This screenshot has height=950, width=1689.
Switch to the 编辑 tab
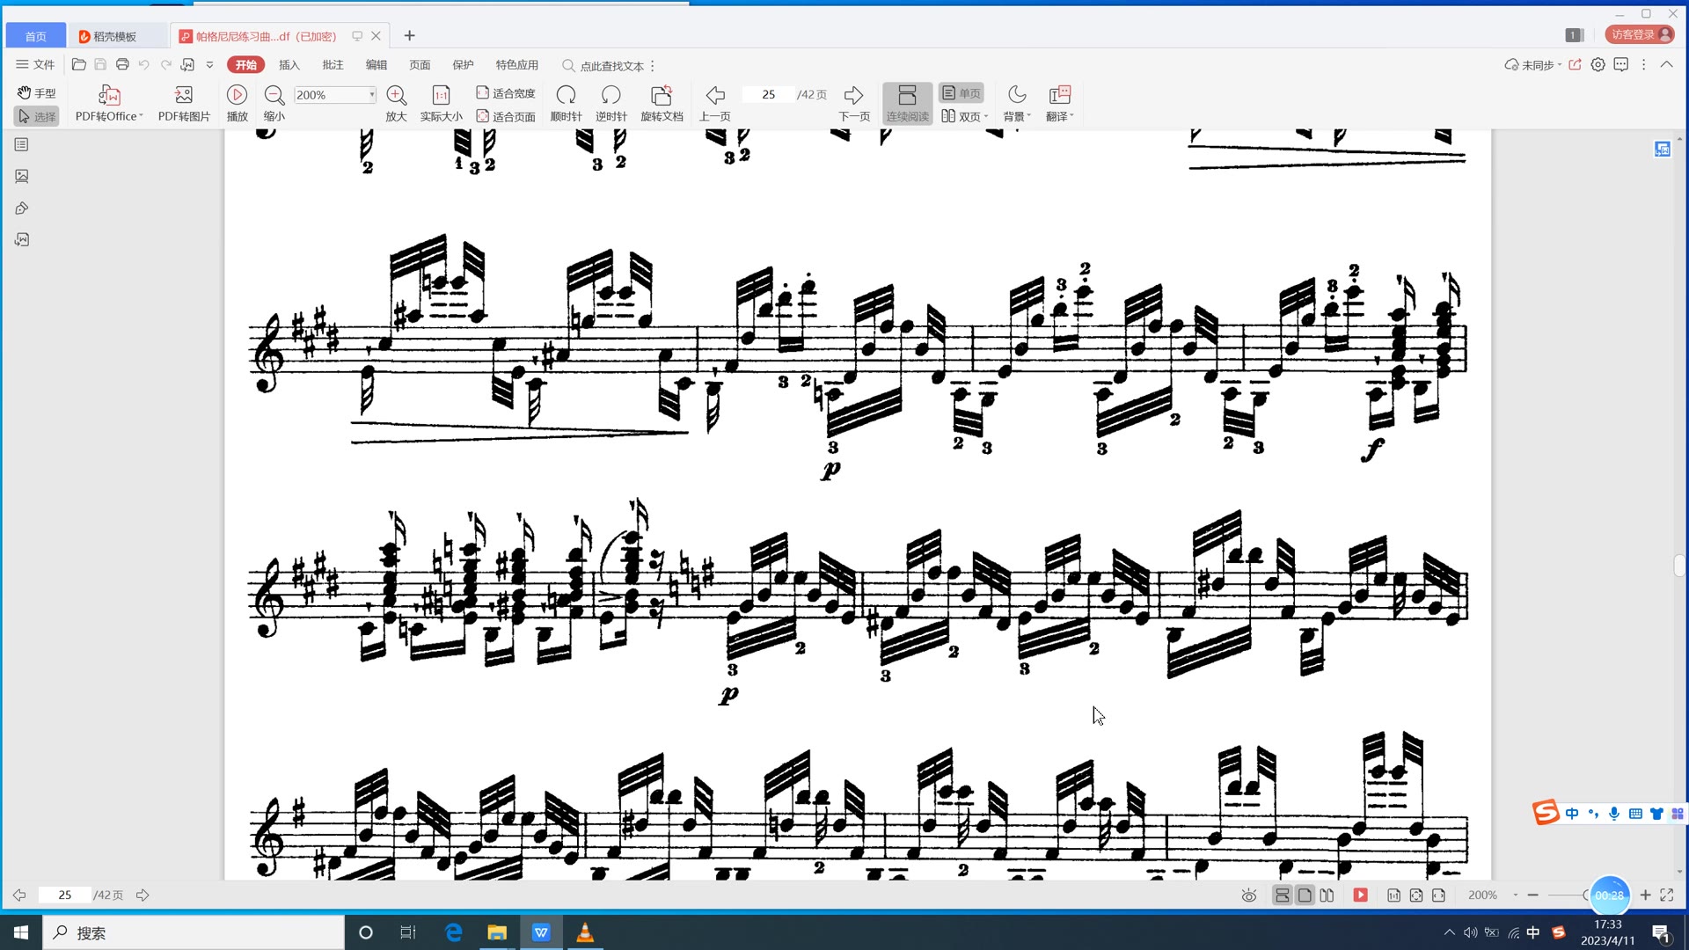pos(377,65)
